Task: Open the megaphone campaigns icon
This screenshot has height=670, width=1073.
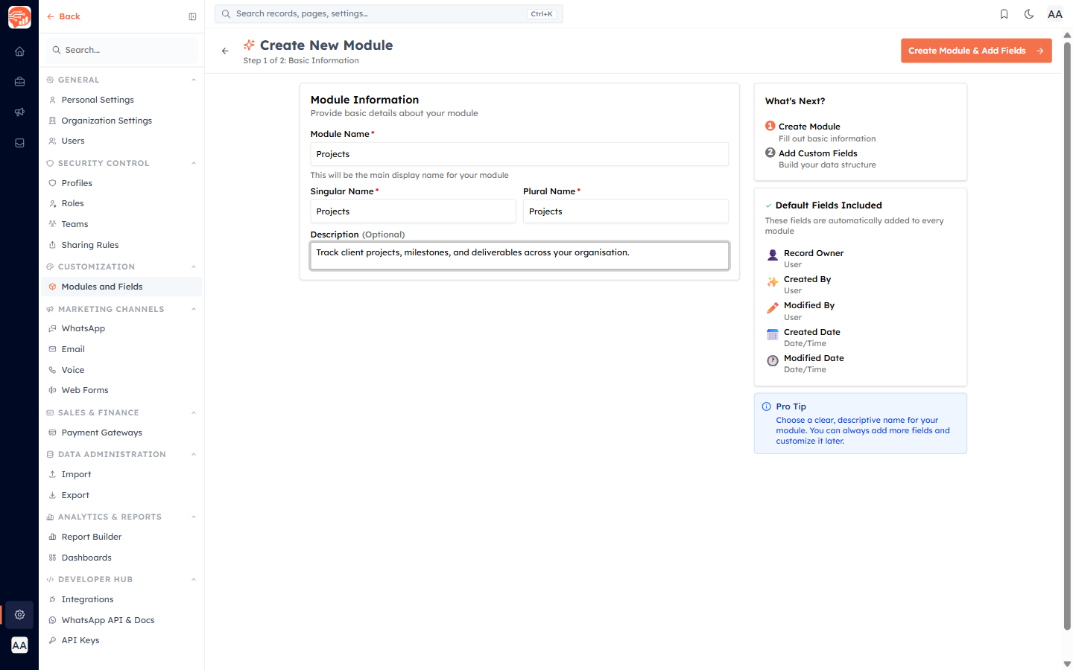Action: 19,112
